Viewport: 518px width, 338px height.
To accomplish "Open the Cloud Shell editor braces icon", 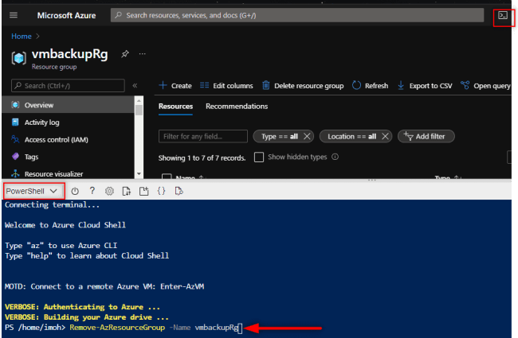I will (x=161, y=191).
